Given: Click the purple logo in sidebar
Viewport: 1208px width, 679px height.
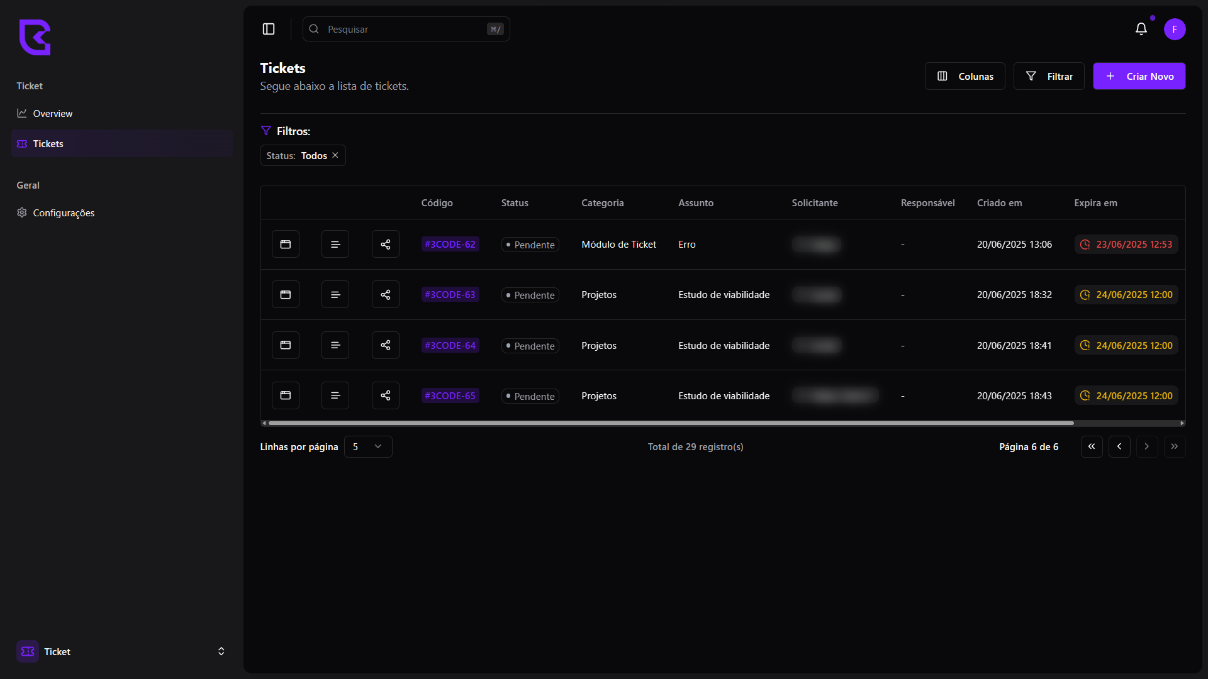Looking at the screenshot, I should [35, 37].
